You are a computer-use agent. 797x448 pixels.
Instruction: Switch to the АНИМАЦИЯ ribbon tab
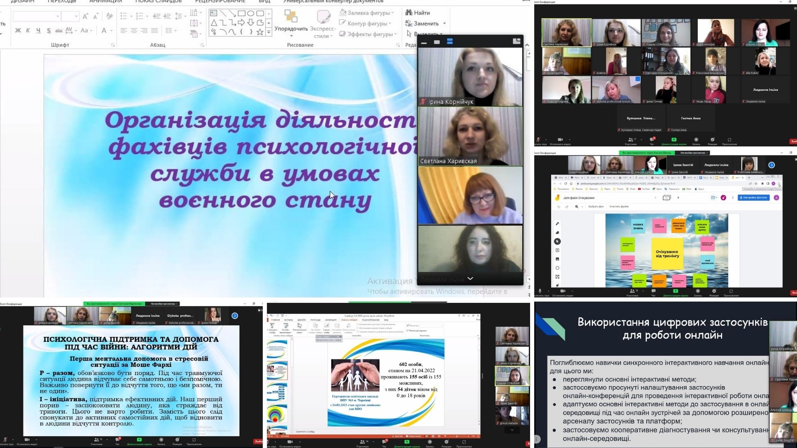(x=106, y=2)
